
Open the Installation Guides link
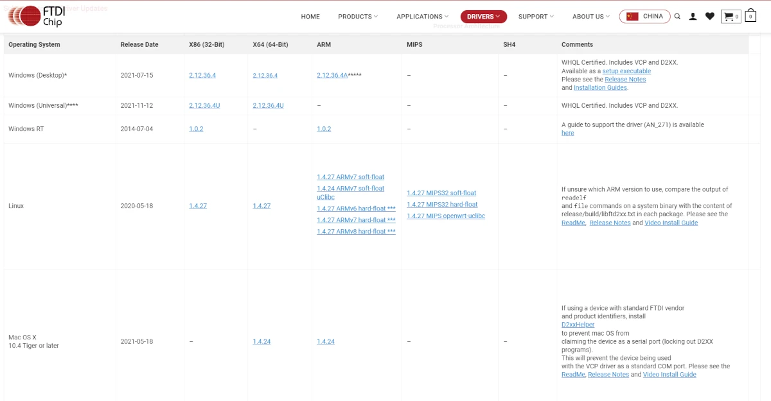click(x=600, y=88)
